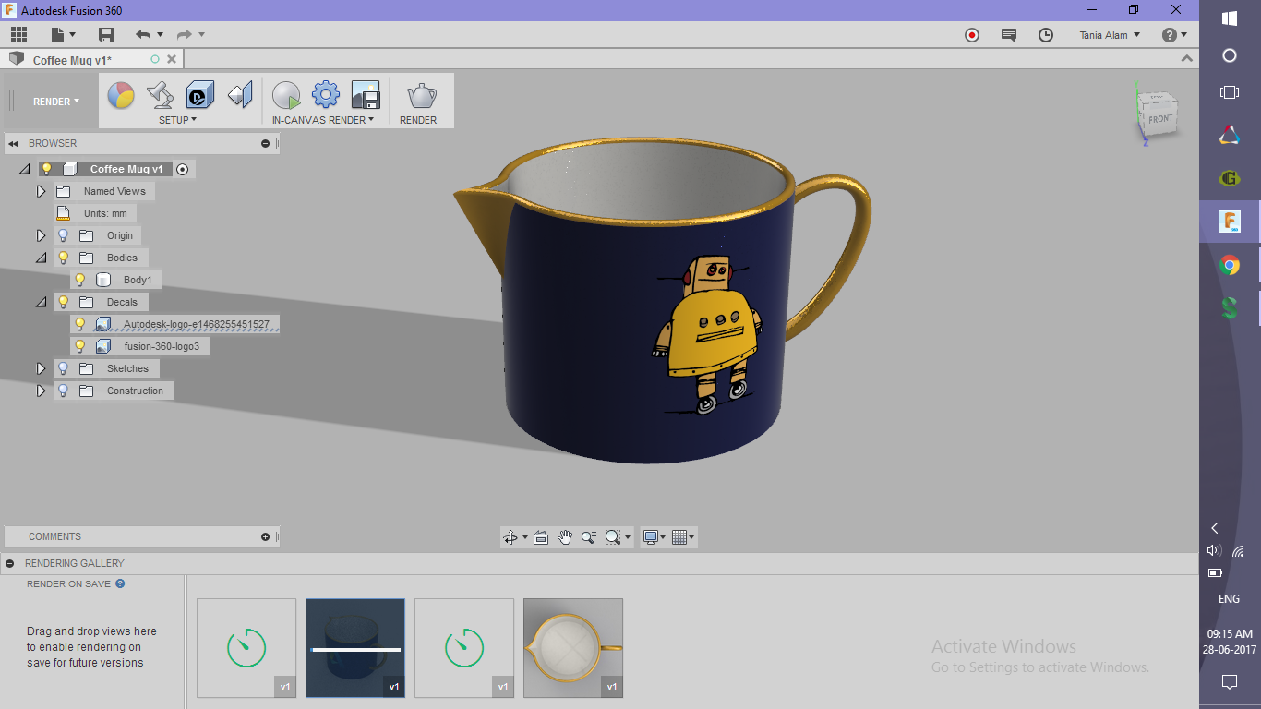Viewport: 1261px width, 709px height.
Task: Open Display Settings monitor icon
Action: tap(652, 537)
